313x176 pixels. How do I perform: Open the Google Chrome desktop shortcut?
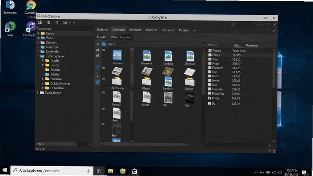click(x=31, y=5)
